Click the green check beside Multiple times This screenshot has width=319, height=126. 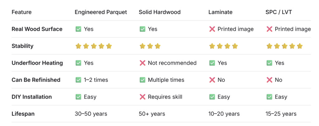click(x=142, y=80)
